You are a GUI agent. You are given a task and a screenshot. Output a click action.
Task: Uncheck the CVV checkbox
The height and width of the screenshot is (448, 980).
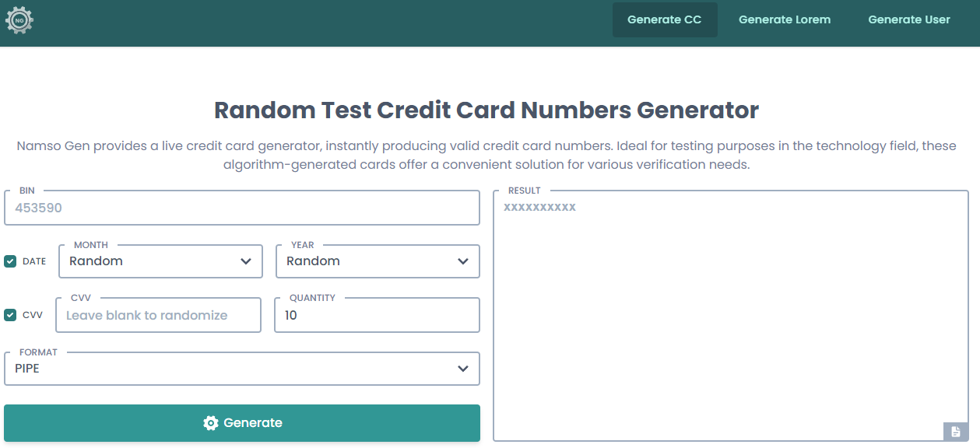coord(10,315)
